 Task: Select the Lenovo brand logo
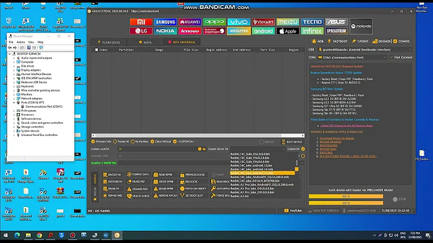pos(189,31)
